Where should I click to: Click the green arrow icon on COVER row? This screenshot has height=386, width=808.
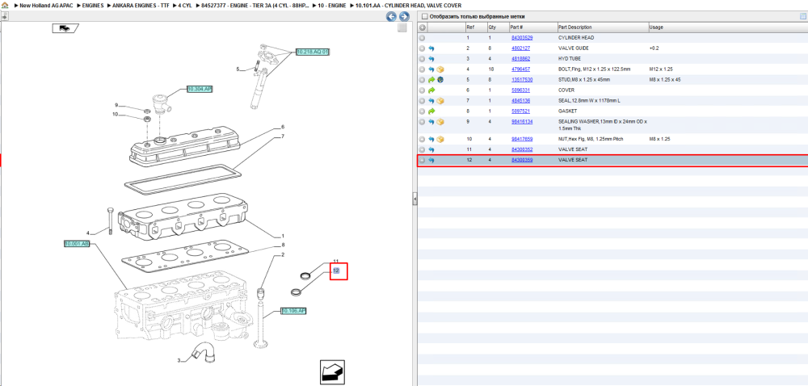pyautogui.click(x=431, y=90)
